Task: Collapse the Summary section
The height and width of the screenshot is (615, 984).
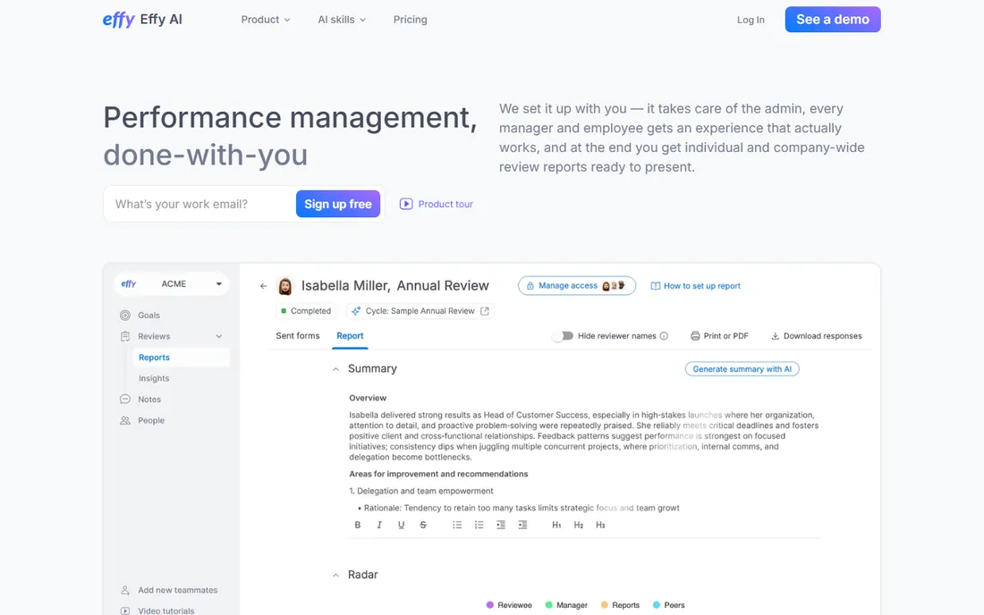Action: 335,369
